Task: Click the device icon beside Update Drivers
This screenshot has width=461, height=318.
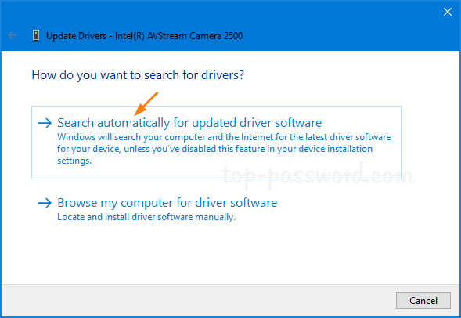Action: click(x=36, y=35)
